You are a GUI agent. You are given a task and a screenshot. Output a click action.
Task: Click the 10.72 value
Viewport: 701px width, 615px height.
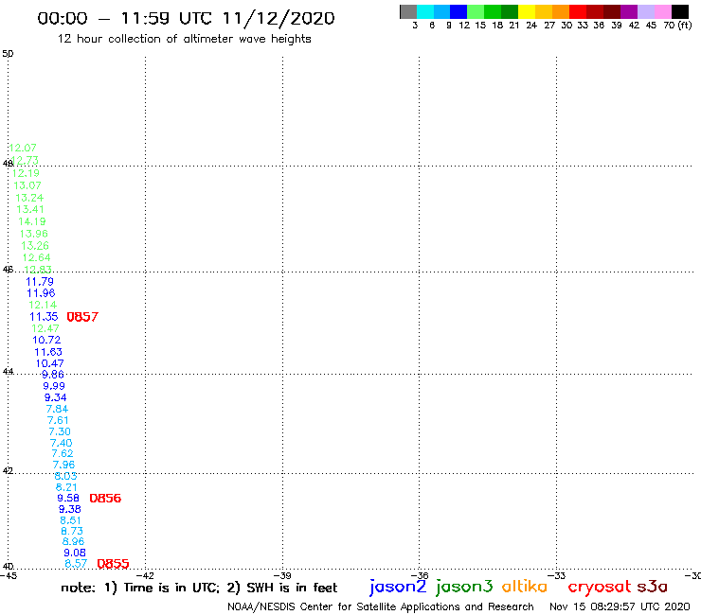[46, 340]
